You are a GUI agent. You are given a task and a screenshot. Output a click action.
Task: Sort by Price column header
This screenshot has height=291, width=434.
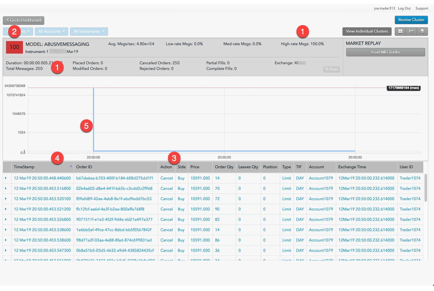(200, 167)
